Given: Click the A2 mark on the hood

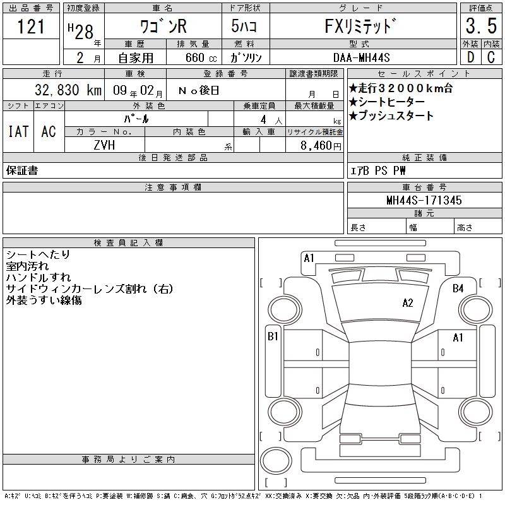Looking at the screenshot, I should pos(408,303).
